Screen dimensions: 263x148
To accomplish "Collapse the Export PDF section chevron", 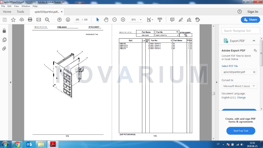I will (254, 41).
